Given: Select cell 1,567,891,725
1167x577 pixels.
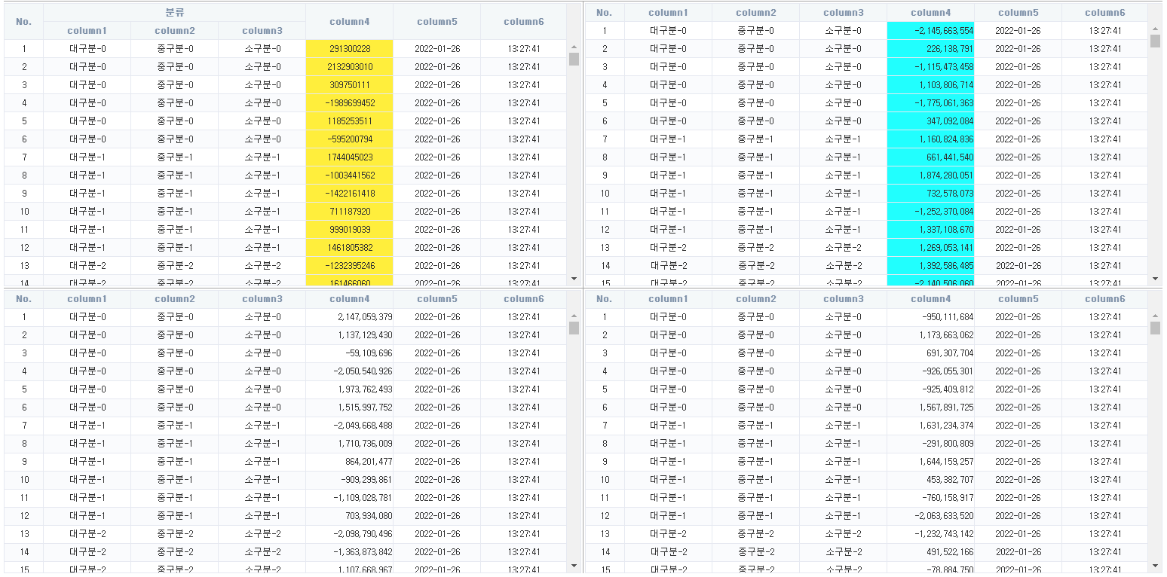Looking at the screenshot, I should 931,408.
